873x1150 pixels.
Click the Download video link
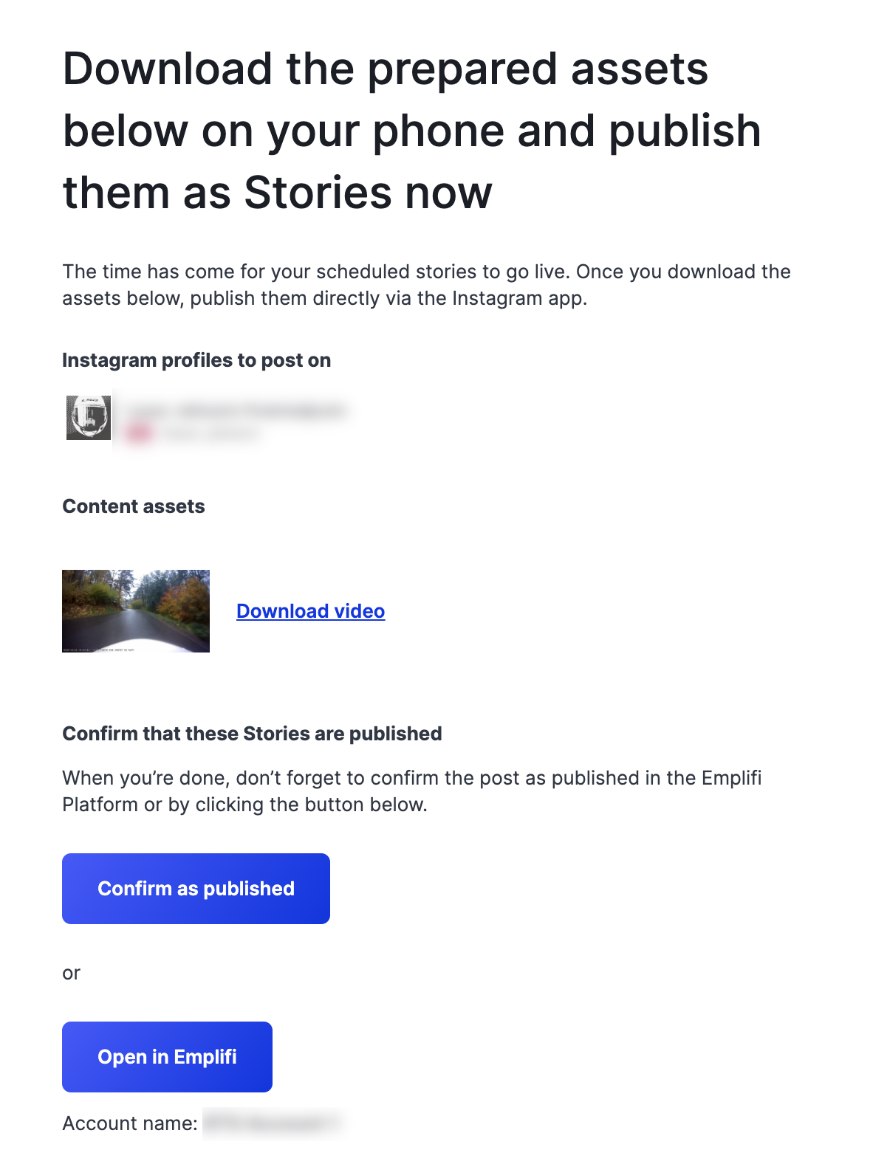pyautogui.click(x=310, y=611)
